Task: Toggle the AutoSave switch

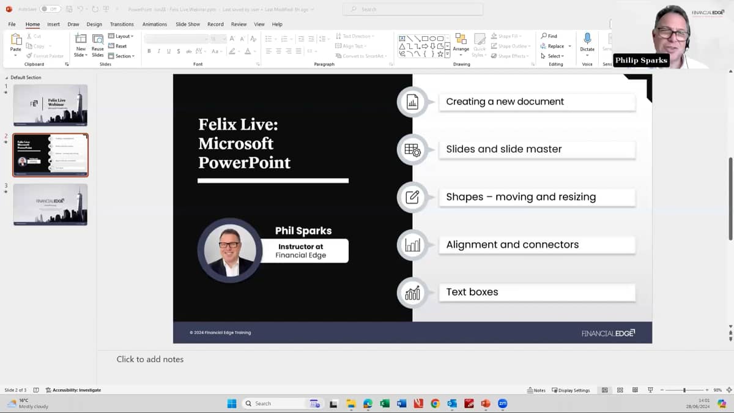Action: (x=50, y=9)
